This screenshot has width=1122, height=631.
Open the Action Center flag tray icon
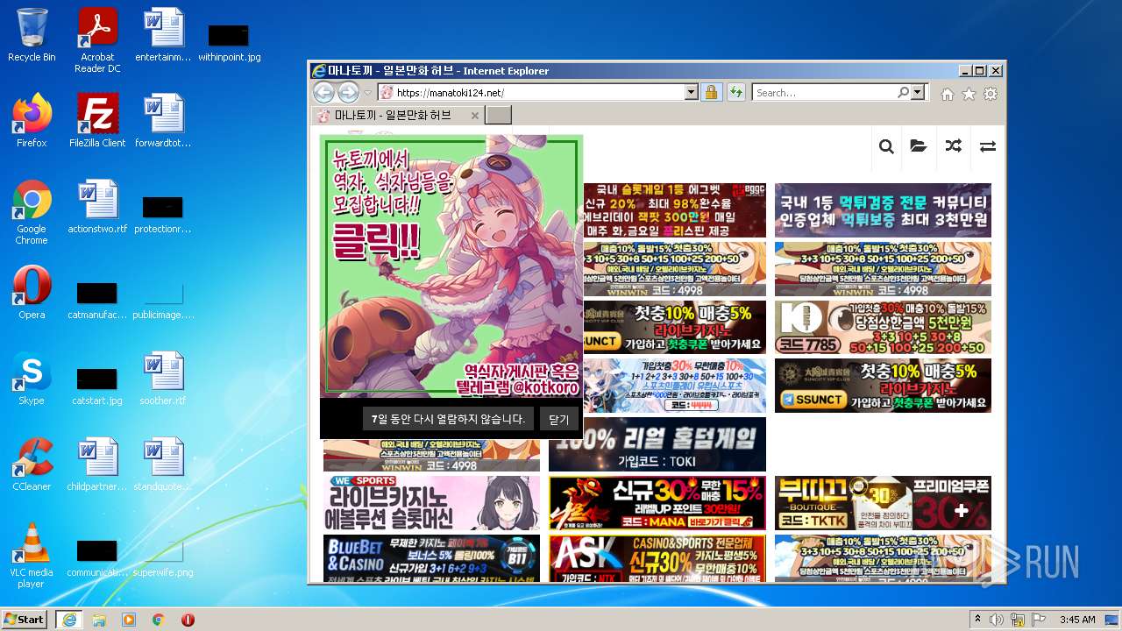[x=1040, y=620]
